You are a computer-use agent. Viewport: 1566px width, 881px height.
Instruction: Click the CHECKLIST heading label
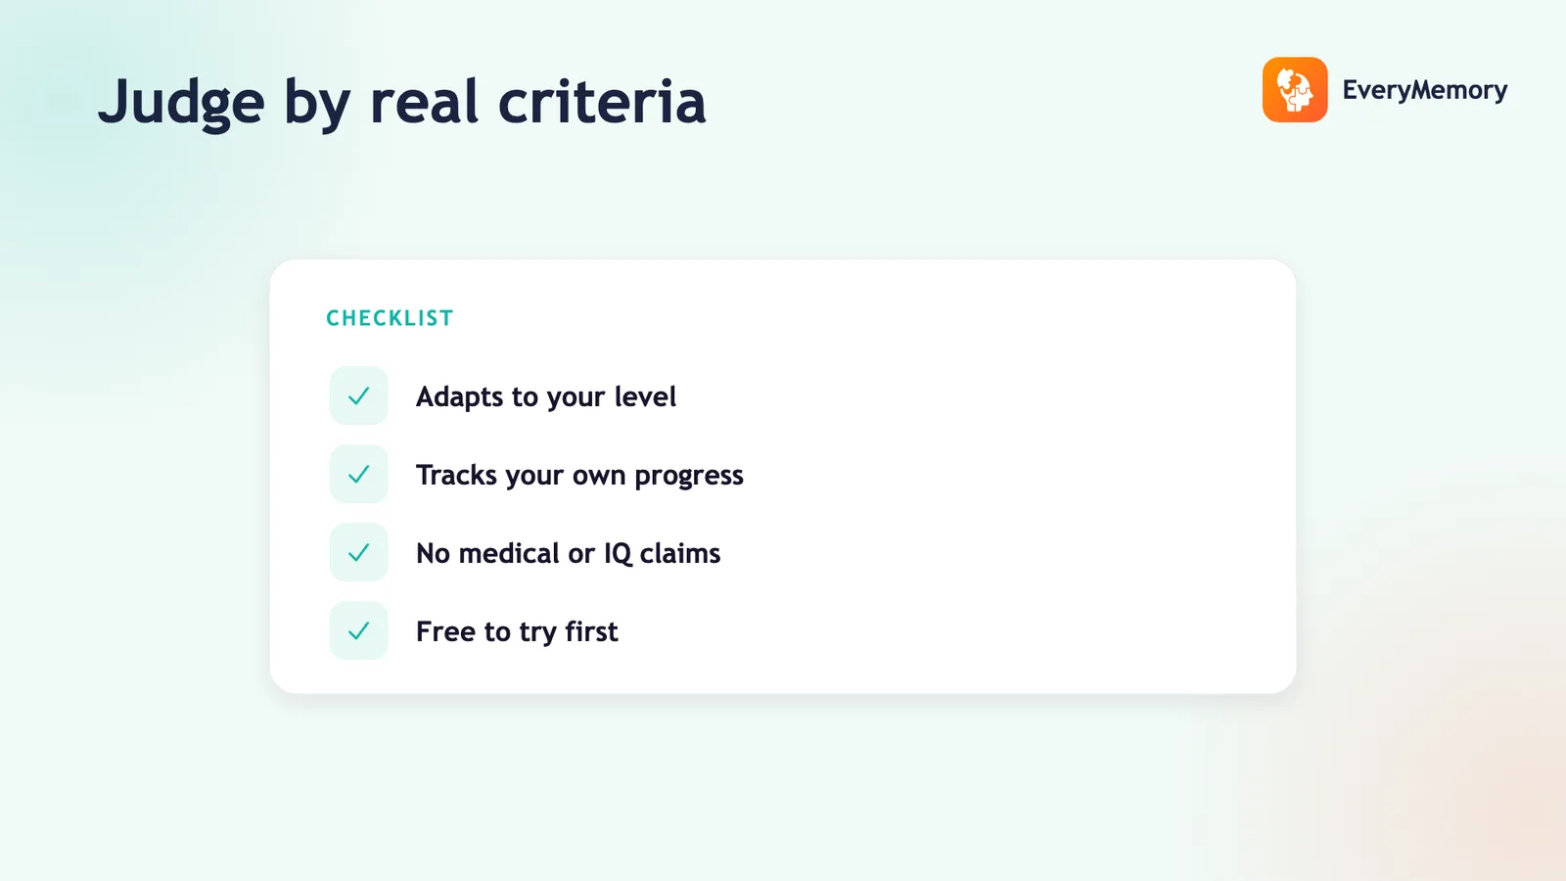click(390, 318)
